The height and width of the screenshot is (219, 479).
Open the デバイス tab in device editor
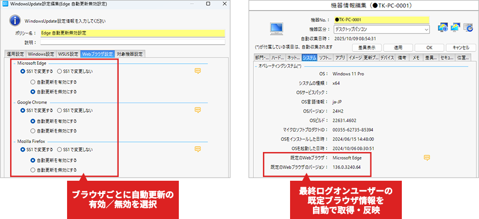point(387,56)
